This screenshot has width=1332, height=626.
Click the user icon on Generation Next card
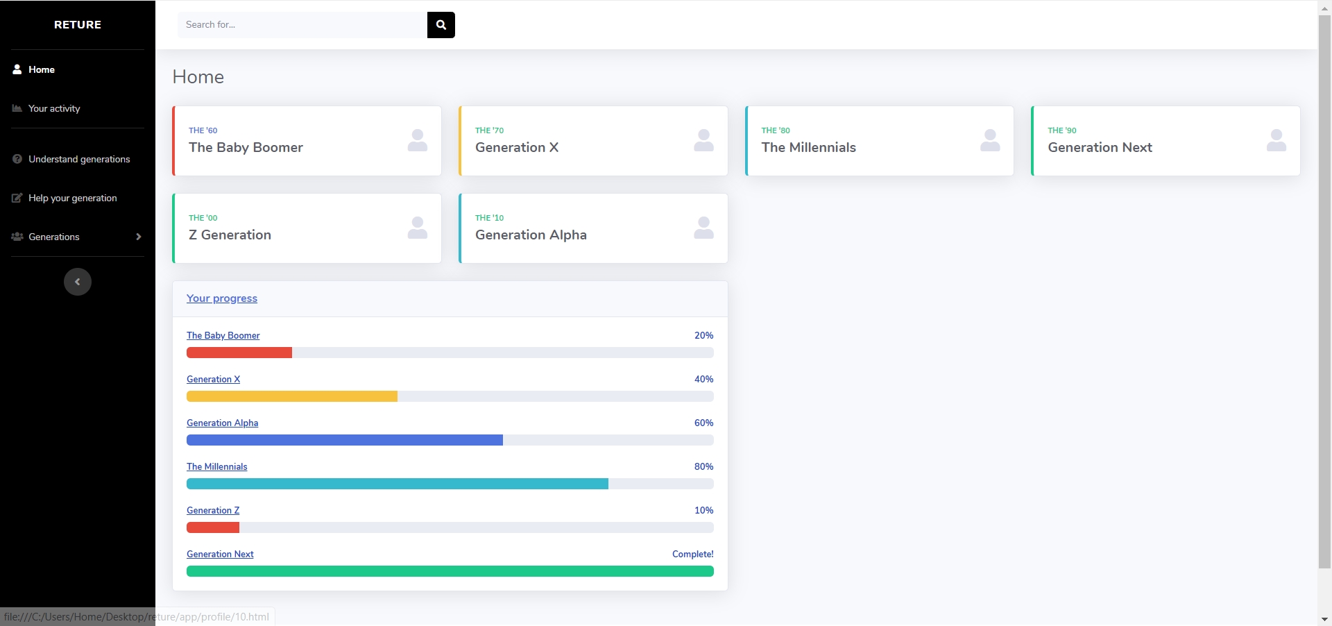1276,140
